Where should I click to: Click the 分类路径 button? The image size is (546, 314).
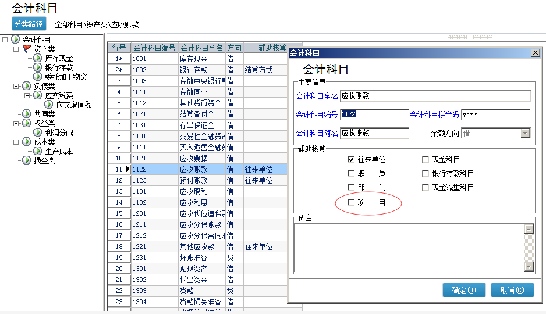29,24
